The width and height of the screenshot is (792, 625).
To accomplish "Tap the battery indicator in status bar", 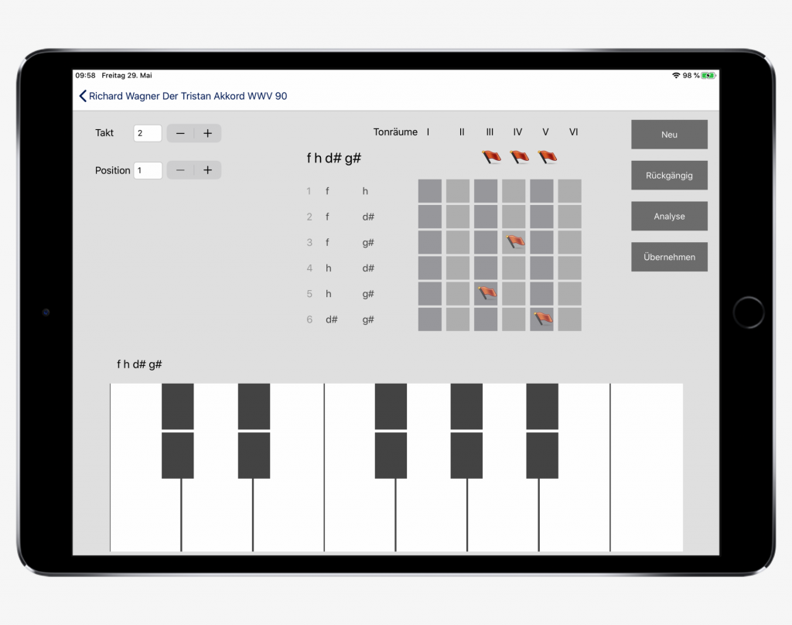I will point(708,76).
